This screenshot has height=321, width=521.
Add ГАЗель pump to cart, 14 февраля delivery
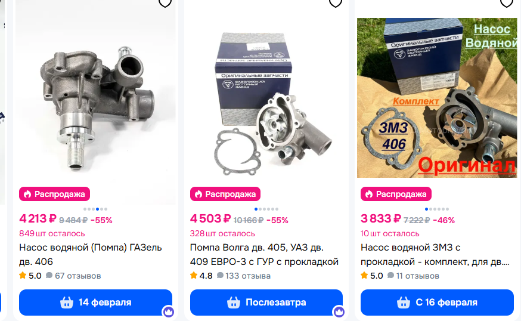tap(96, 303)
